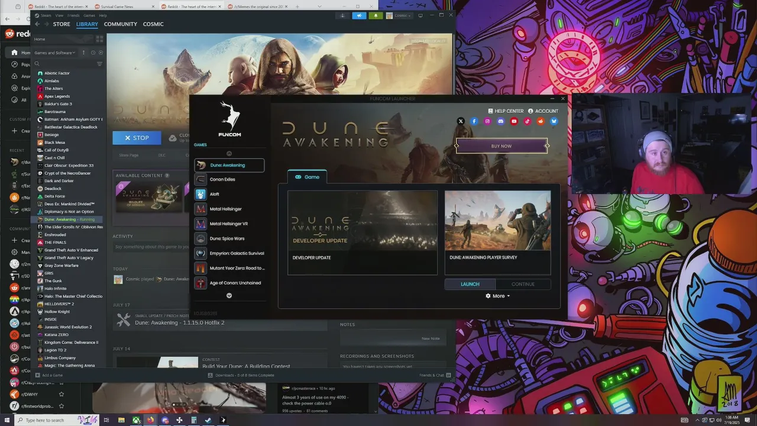Select Deadlock in Steam library
Viewport: 757px width, 426px height.
click(x=53, y=189)
